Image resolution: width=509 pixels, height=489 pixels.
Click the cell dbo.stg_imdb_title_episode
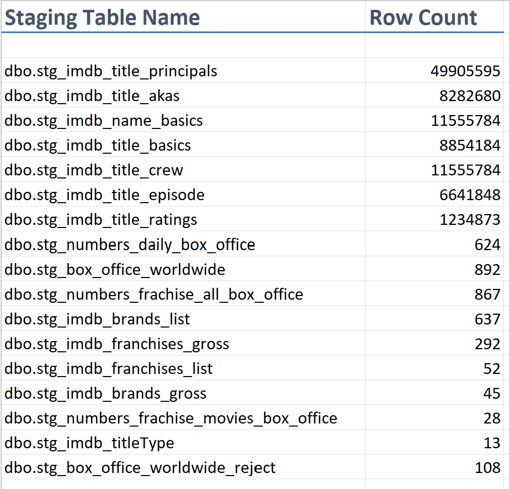coord(183,194)
